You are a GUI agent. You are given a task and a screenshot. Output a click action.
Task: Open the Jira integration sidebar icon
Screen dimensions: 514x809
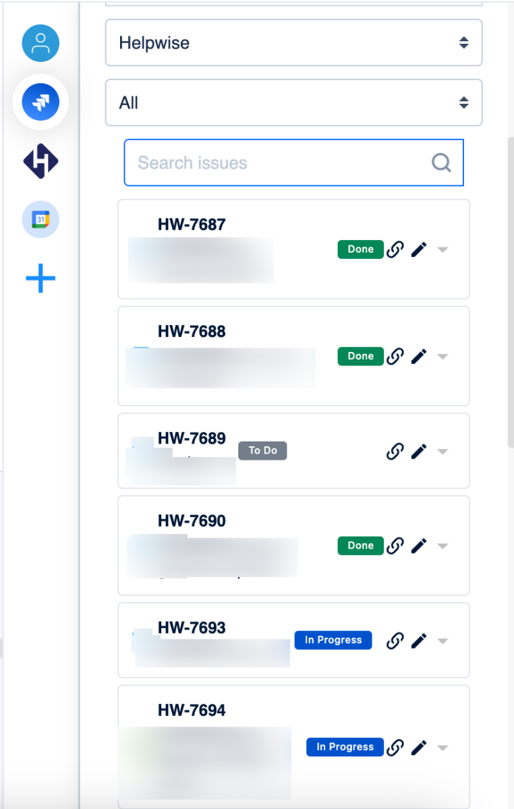click(40, 102)
